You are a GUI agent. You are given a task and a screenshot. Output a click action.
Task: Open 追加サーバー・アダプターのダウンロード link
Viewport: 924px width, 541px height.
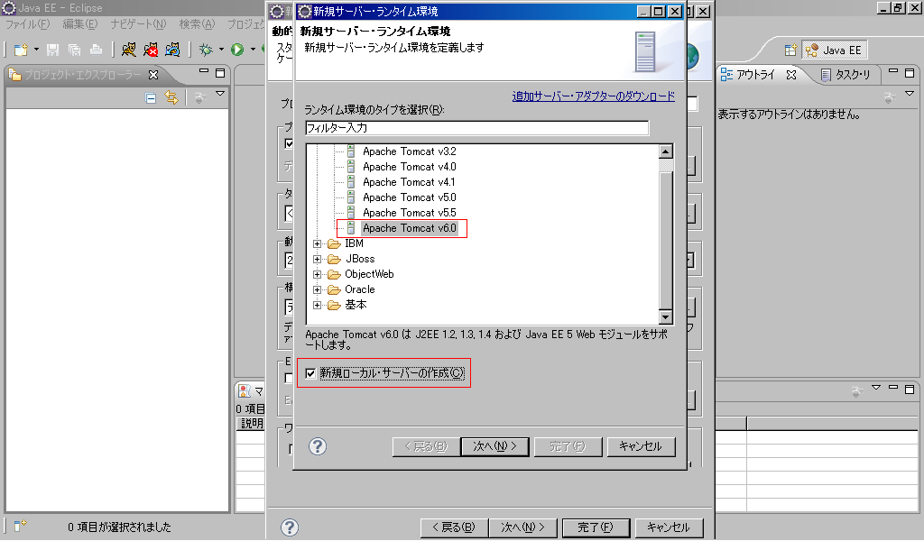(594, 96)
